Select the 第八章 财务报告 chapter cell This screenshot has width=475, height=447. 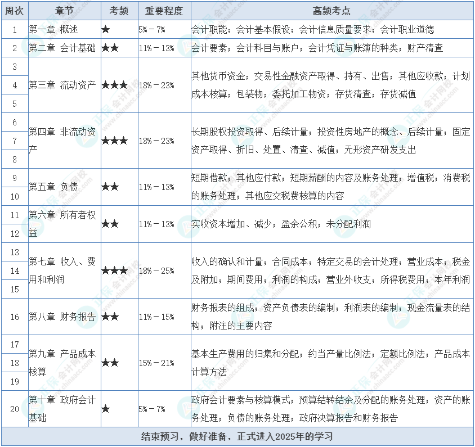click(x=64, y=317)
